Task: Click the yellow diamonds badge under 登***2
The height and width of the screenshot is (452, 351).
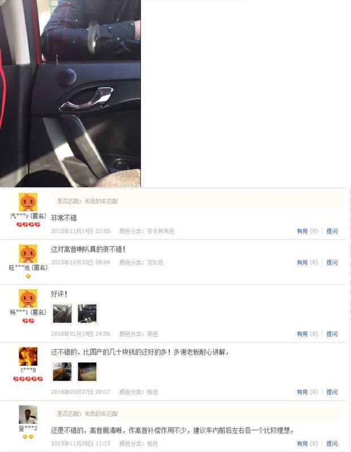Action: [28, 437]
